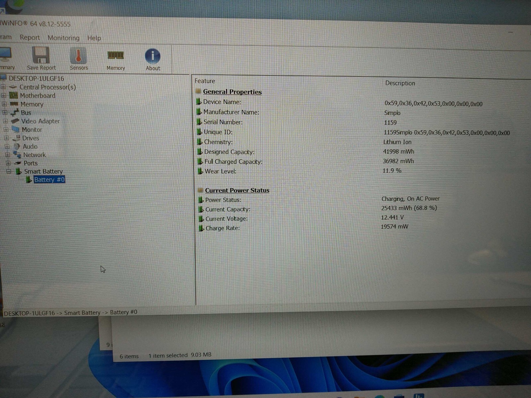Click the Lithium Ion value
Viewport: 531px width, 398px height.
[397, 142]
